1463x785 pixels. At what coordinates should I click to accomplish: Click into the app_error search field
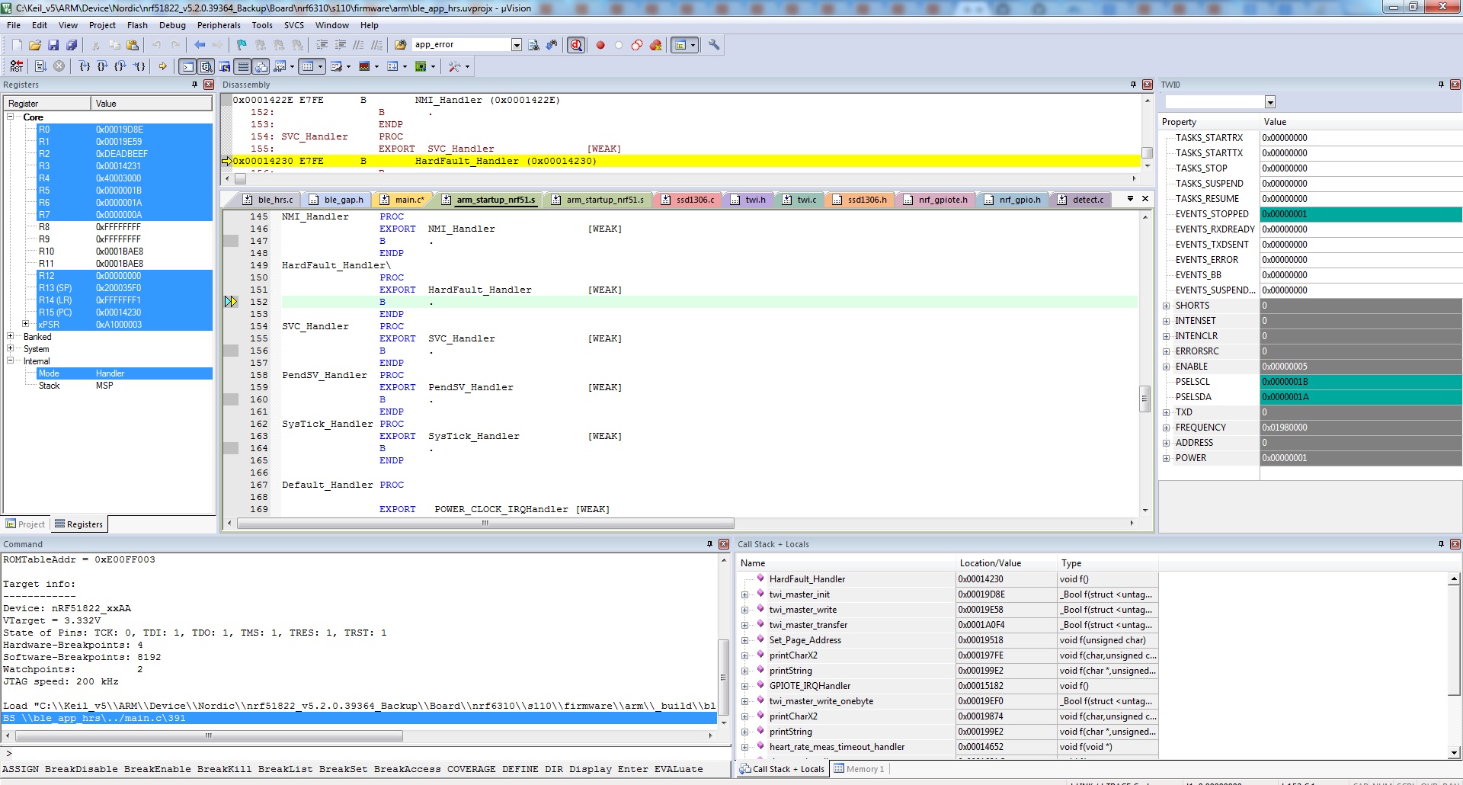pos(462,45)
